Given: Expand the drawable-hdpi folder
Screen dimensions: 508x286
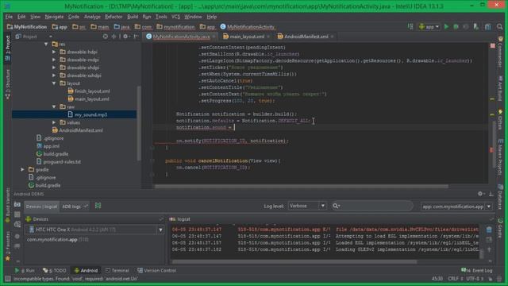Looking at the screenshot, I should pos(54,52).
